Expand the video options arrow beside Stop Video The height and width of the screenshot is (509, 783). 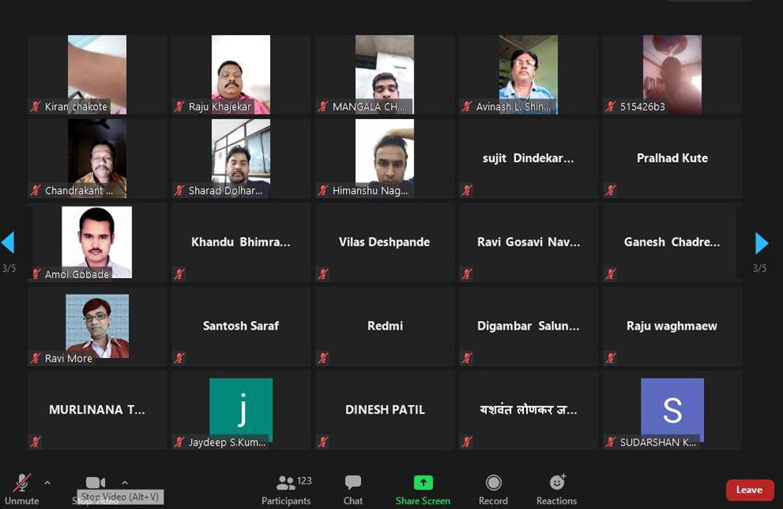point(124,482)
